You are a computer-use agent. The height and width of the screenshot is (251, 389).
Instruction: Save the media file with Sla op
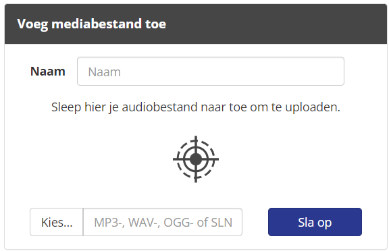(x=315, y=222)
